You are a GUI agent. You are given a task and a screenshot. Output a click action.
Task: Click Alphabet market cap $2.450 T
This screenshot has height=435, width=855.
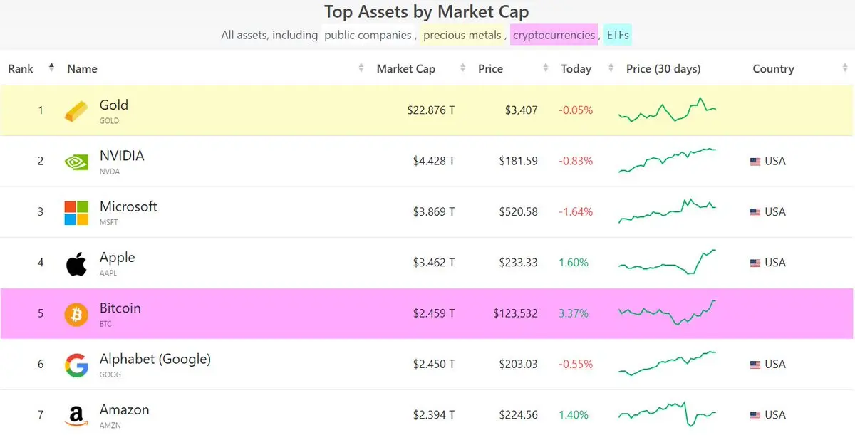click(x=434, y=365)
